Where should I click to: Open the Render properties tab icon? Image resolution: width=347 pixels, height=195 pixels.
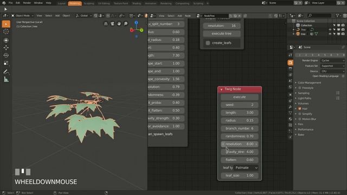pos(291,63)
